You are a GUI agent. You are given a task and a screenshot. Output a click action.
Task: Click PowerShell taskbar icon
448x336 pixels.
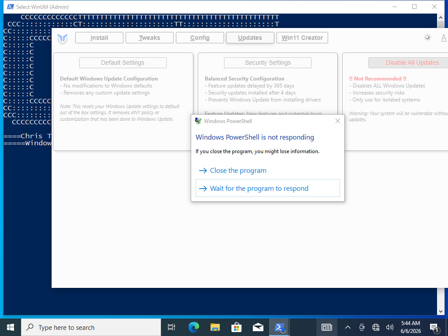pyautogui.click(x=280, y=327)
